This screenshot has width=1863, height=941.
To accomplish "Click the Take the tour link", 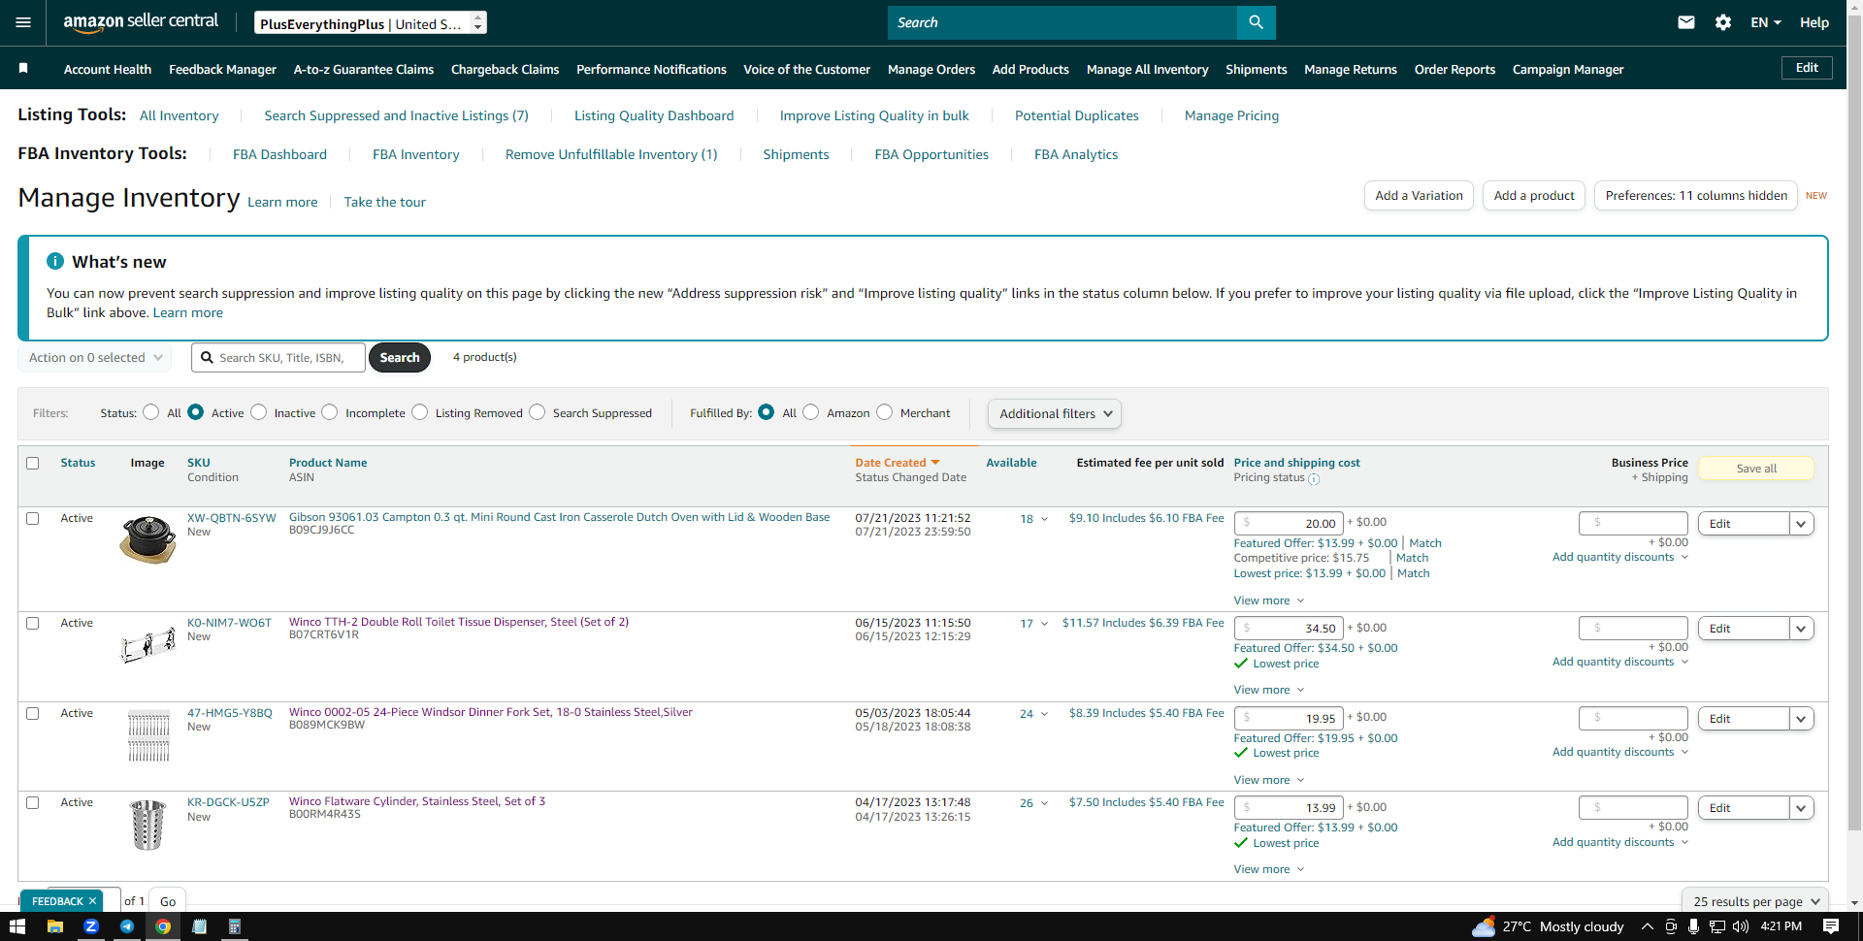I will (384, 202).
